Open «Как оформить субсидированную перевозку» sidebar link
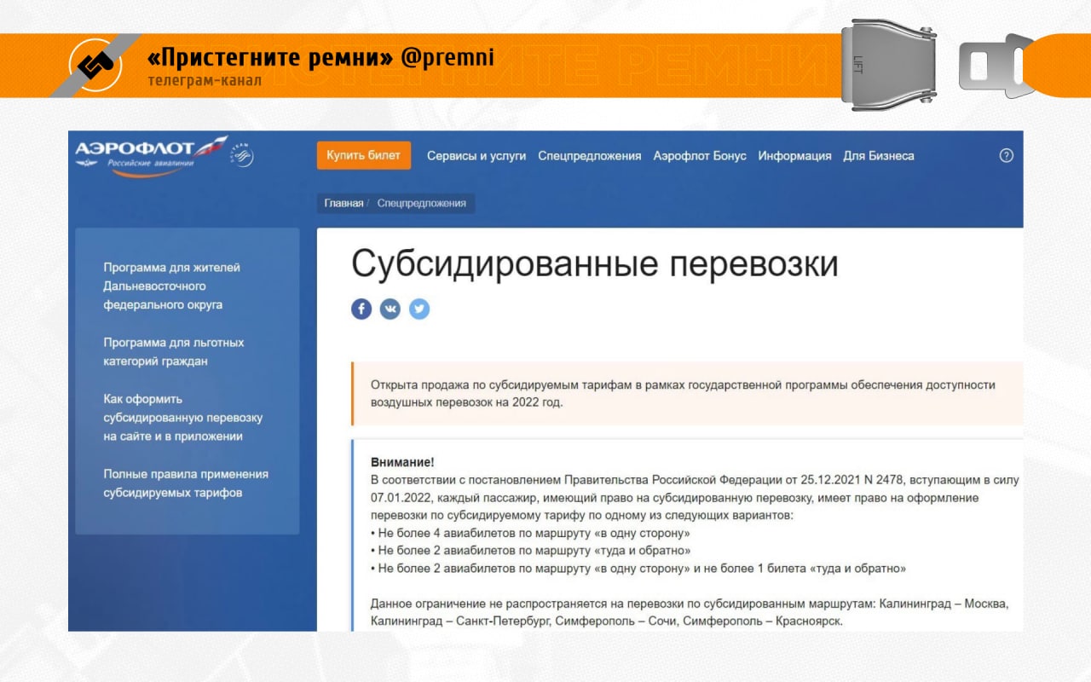Screen dimensions: 1091x682 click(x=183, y=417)
